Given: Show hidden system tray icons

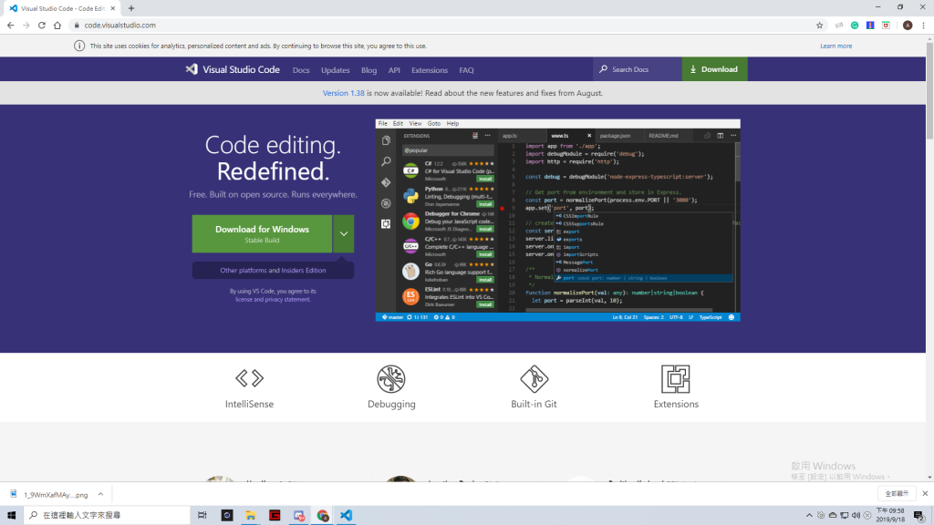Looking at the screenshot, I should click(x=809, y=516).
